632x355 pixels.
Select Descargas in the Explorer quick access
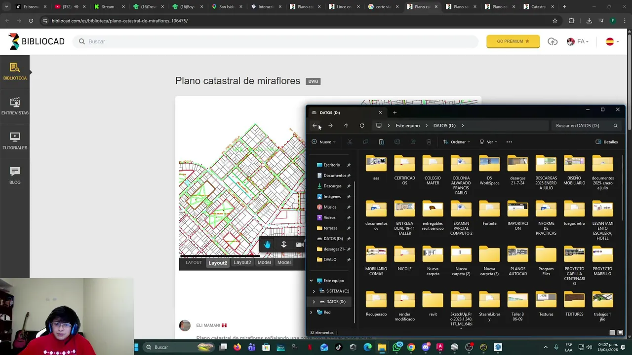332,186
